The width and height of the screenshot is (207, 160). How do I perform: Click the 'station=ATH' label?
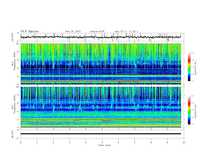point(97,31)
